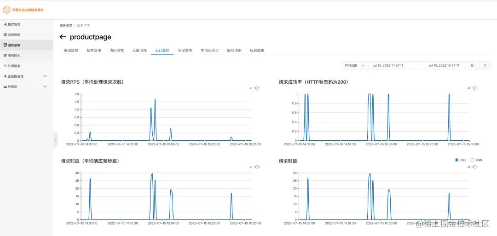Image resolution: width=497 pixels, height=236 pixels.
Task: Click the start time Jul 15, 2022 14:37:11
Action: [387, 66]
